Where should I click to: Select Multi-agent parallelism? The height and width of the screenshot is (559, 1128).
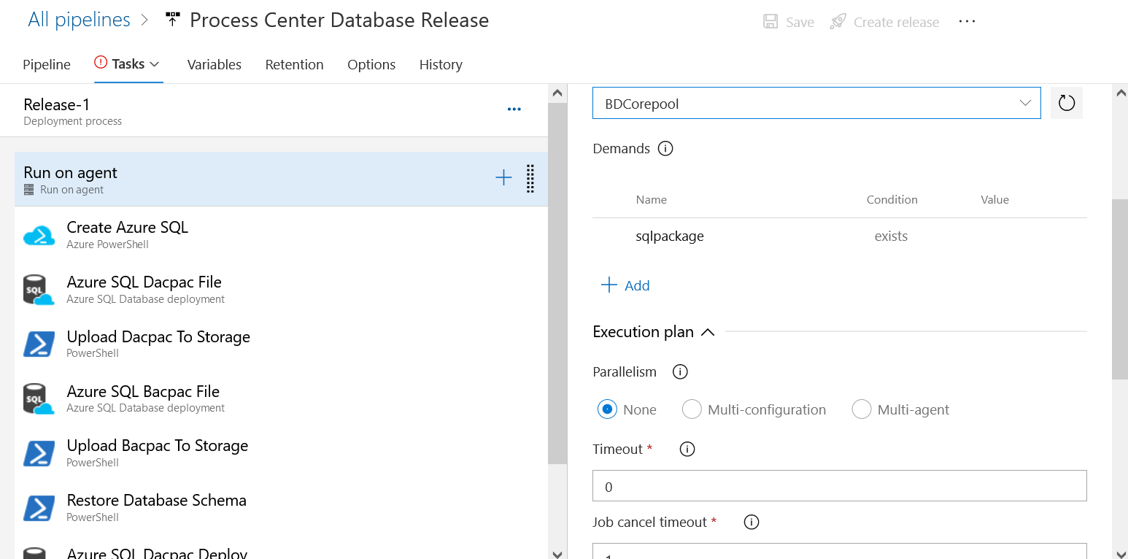pyautogui.click(x=862, y=409)
